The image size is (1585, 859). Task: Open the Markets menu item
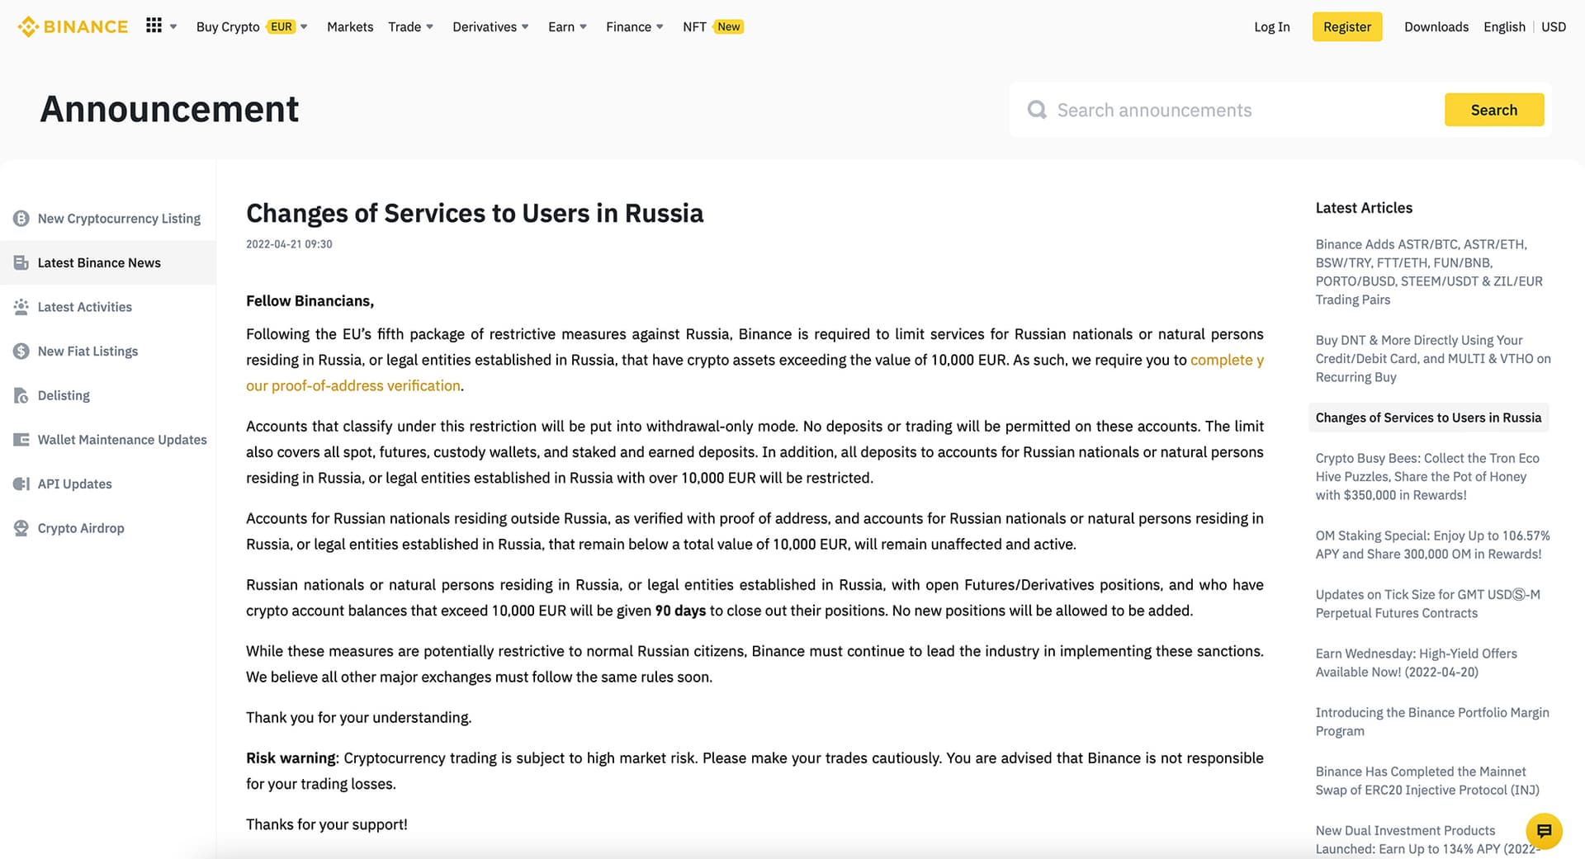(x=350, y=27)
